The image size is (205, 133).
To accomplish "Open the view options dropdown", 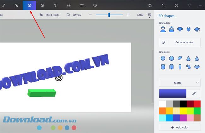I will point(149,15).
